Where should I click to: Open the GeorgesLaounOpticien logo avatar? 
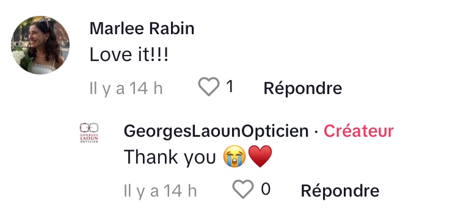tap(89, 133)
